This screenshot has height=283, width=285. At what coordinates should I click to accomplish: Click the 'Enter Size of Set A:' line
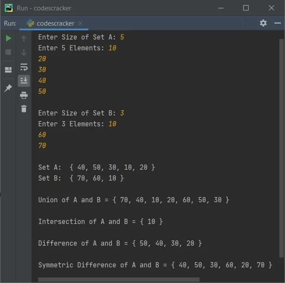click(x=81, y=37)
